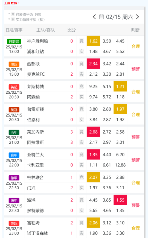This screenshot has height=238, width=148.
Task: Go to next date with right chevron
Action: tap(137, 17)
